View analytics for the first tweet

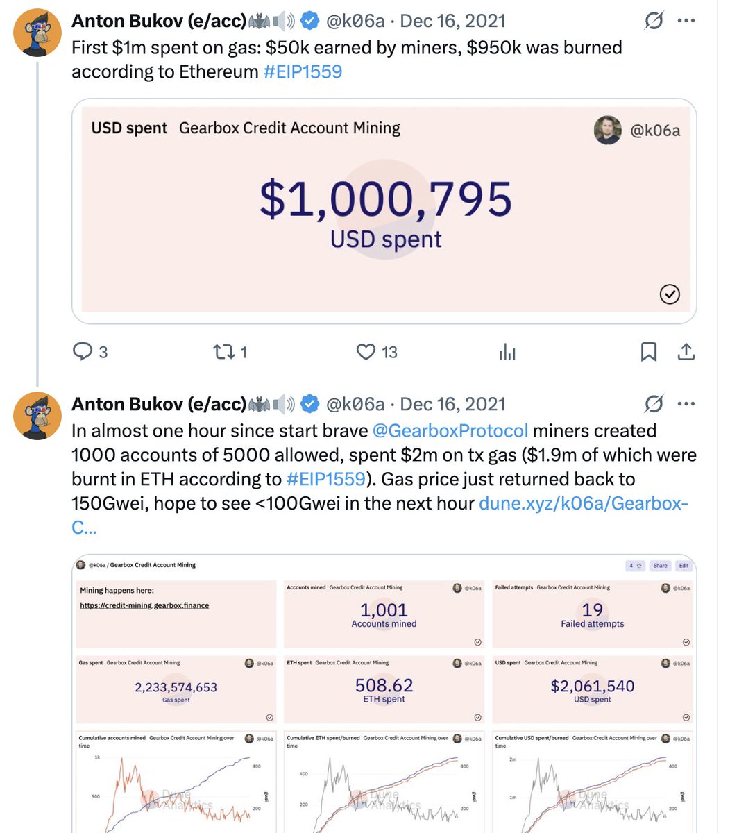(x=507, y=352)
